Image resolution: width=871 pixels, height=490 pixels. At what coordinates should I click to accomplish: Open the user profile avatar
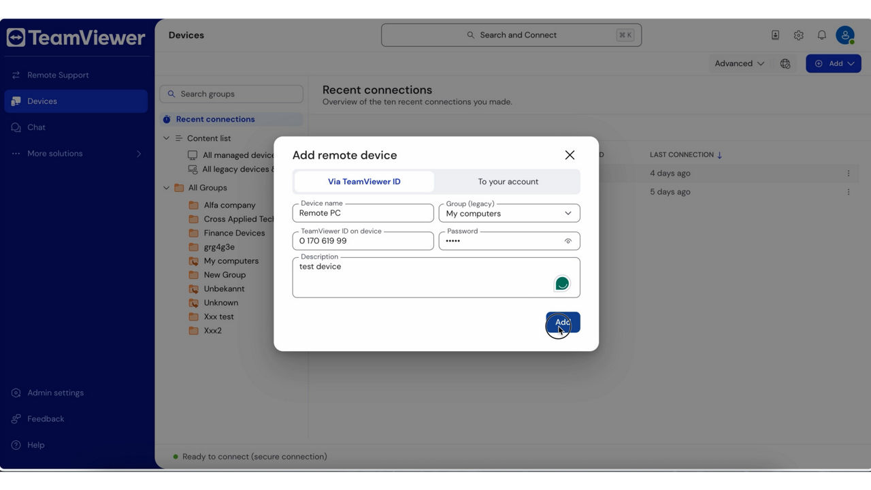tap(845, 35)
